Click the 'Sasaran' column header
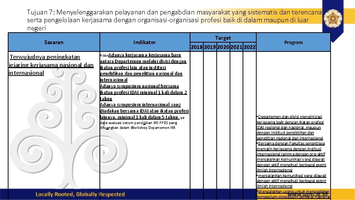 click(54, 42)
